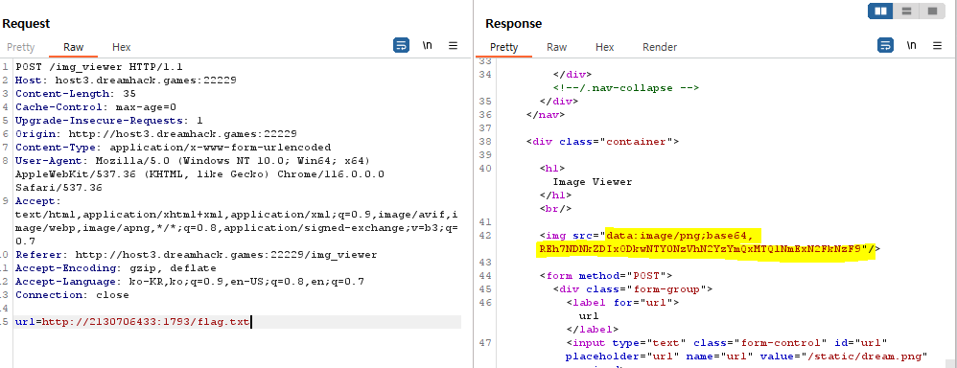The width and height of the screenshot is (957, 368).
Task: Click the Connection: close header
Action: [72, 295]
